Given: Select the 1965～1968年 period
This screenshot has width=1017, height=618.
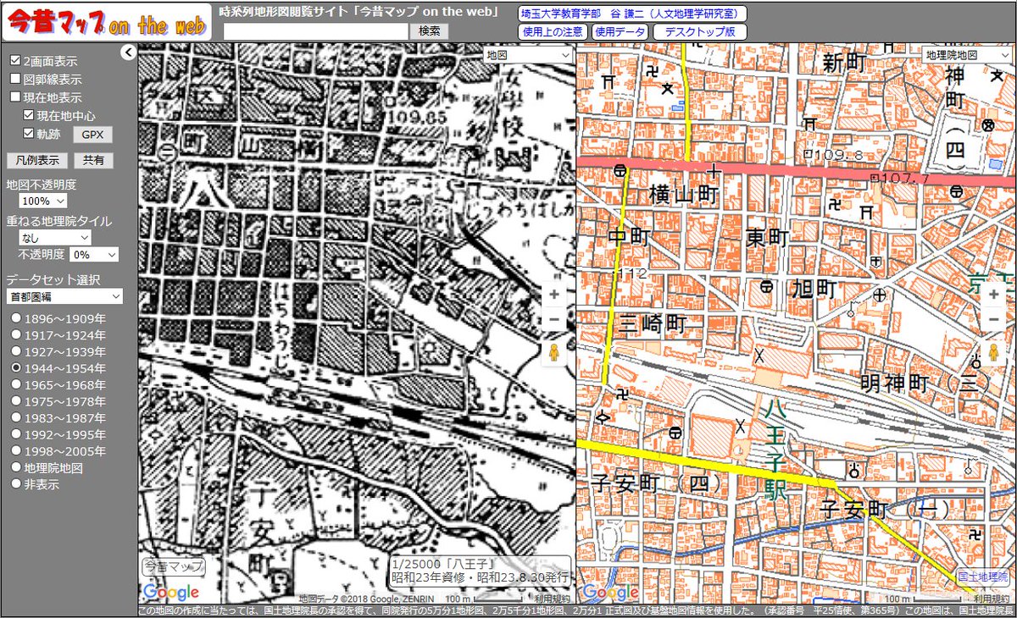Looking at the screenshot, I should pos(15,385).
